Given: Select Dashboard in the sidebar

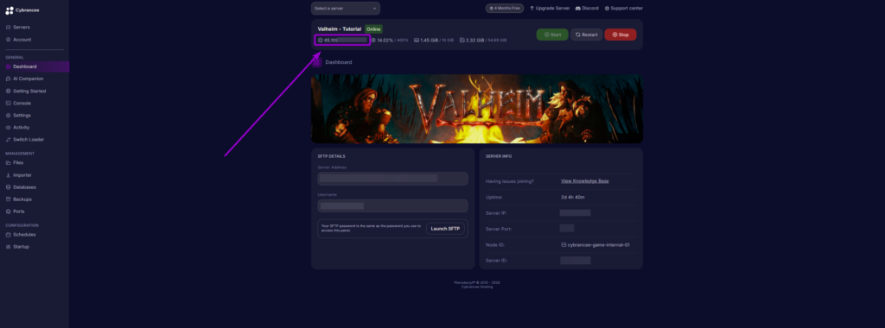Looking at the screenshot, I should [x=35, y=66].
